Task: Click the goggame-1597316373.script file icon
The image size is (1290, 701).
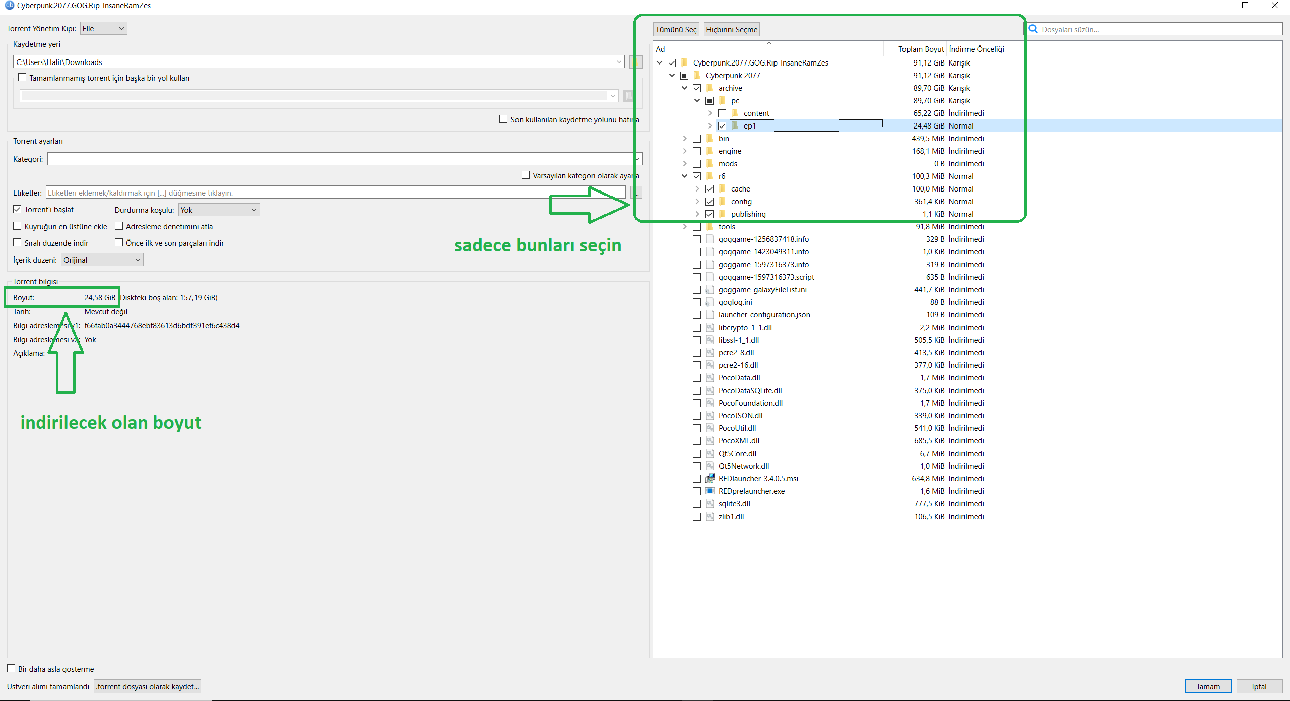Action: [x=710, y=277]
